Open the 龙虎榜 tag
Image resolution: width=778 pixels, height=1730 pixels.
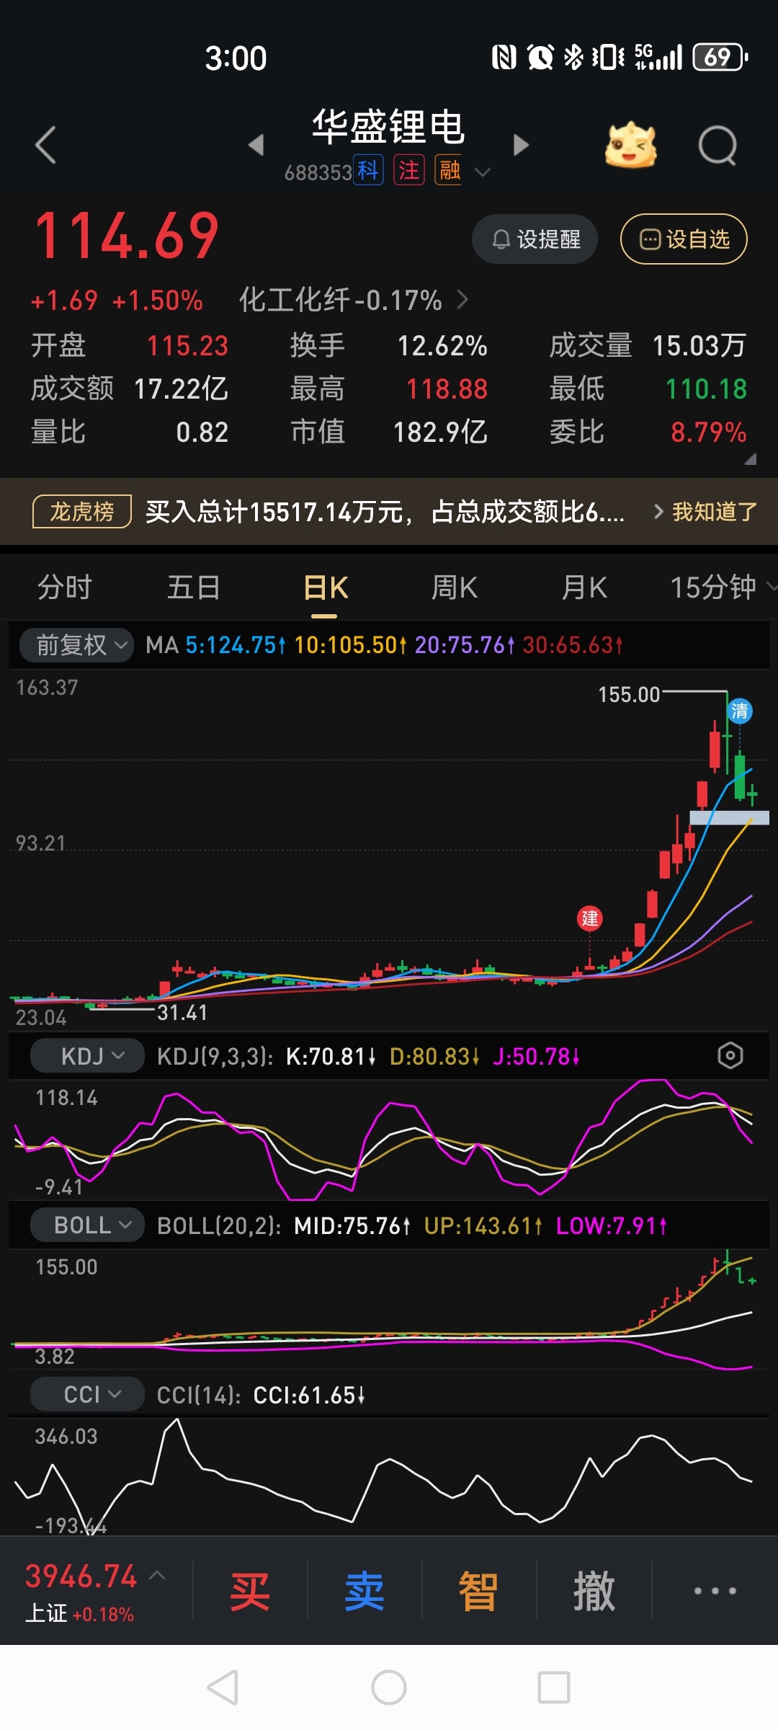coord(82,512)
